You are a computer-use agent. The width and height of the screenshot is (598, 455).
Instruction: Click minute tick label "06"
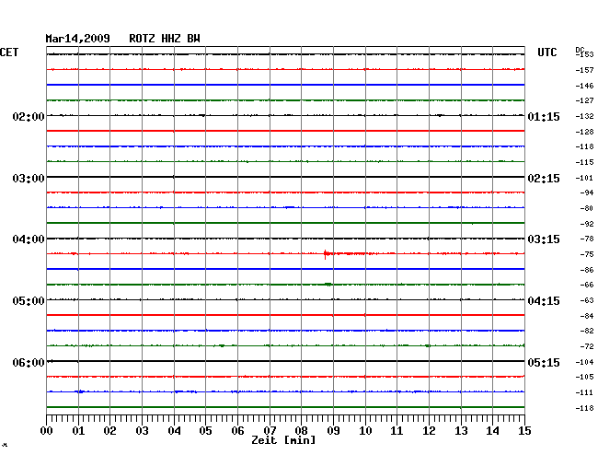pos(237,431)
